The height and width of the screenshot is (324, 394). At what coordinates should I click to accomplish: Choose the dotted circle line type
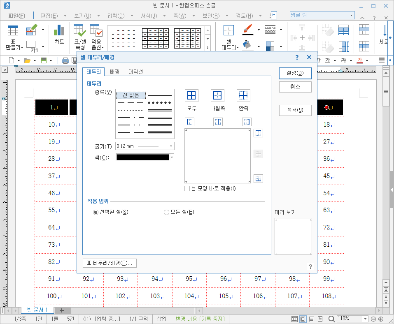coord(160,103)
